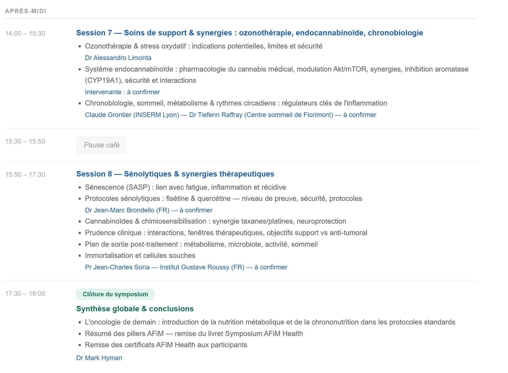Click 'Intervenante : à confirmer' text
508x373 pixels.
122,92
